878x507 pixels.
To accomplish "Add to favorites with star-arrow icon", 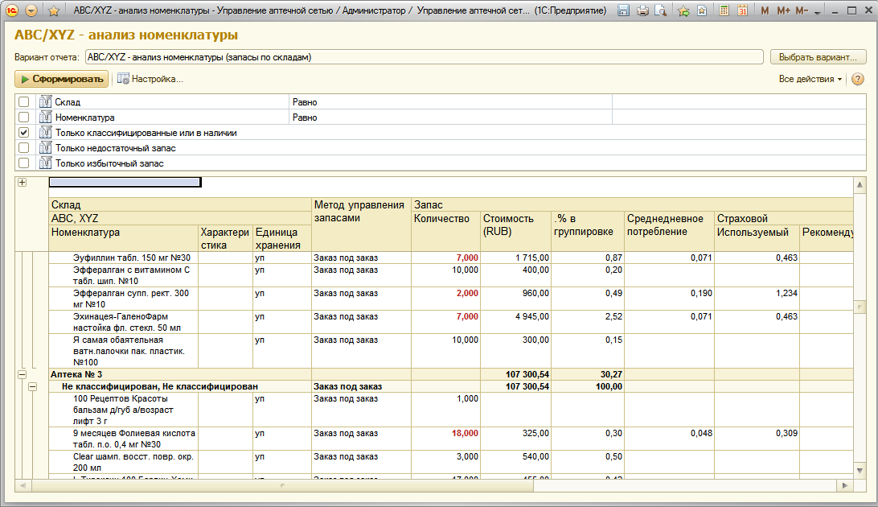I will [683, 10].
